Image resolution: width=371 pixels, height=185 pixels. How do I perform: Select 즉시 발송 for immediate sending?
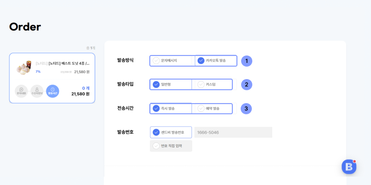tap(171, 109)
